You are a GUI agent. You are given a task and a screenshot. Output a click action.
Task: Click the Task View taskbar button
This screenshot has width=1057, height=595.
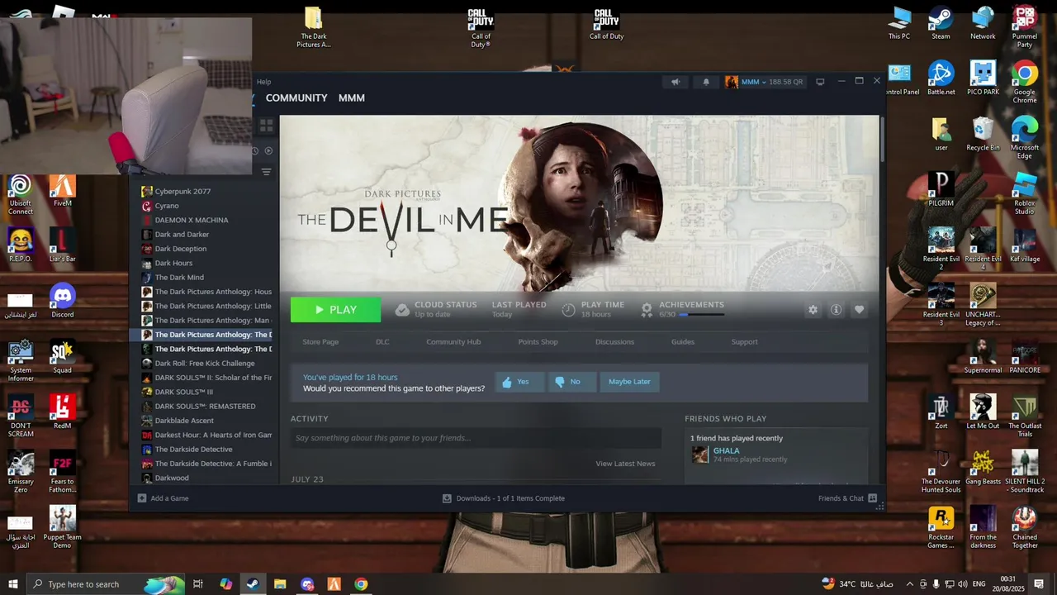pos(198,584)
